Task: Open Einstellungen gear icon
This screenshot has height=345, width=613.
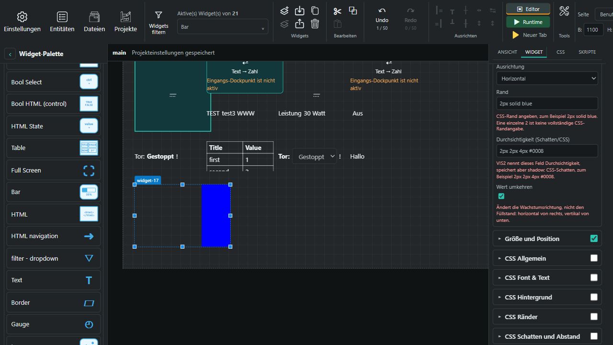Action: pyautogui.click(x=22, y=17)
